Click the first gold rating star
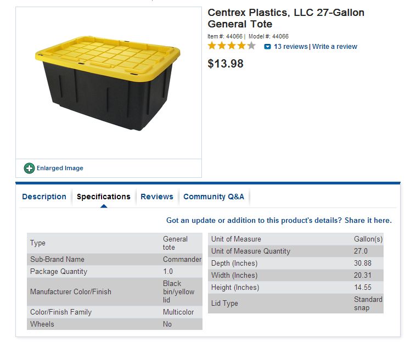Viewport: 405px width, 342px height. [212, 46]
